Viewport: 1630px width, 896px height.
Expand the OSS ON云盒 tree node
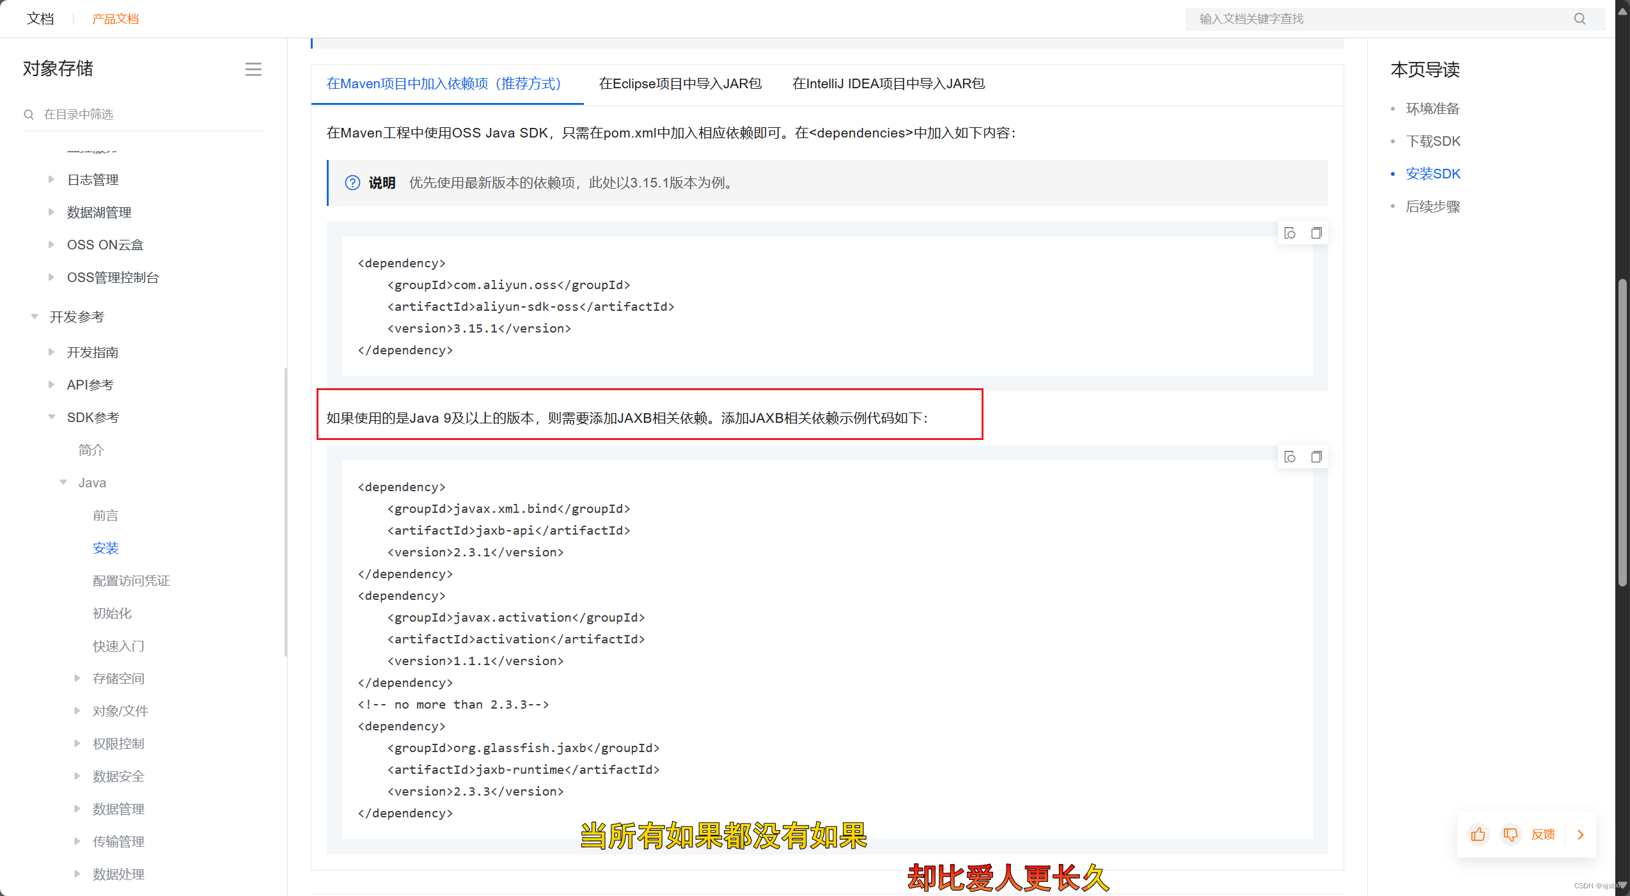[51, 245]
